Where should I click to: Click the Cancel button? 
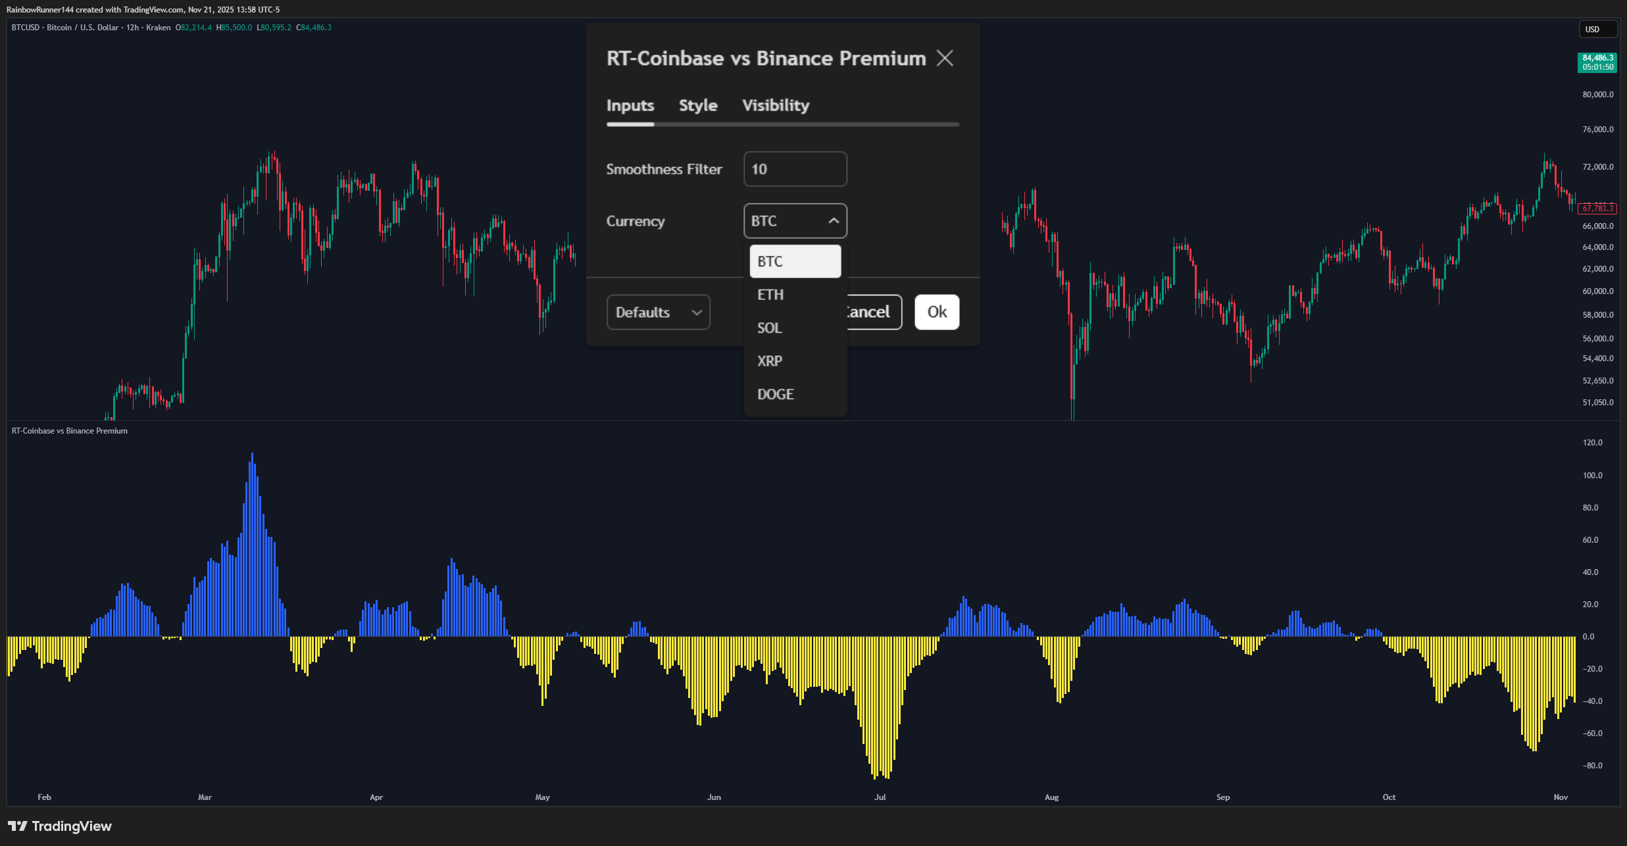coord(874,312)
